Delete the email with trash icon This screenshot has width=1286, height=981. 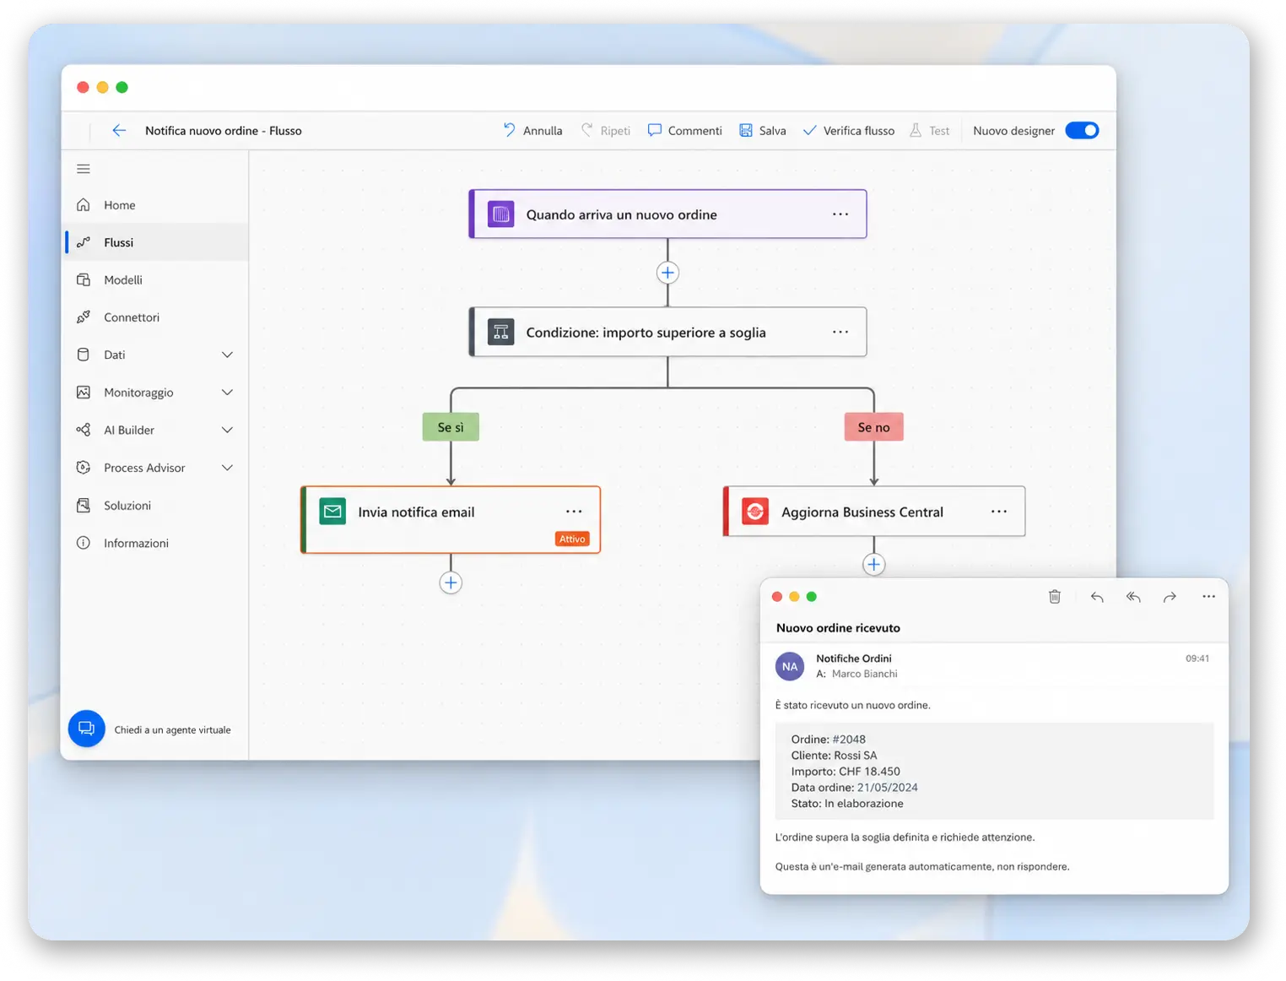[1055, 597]
